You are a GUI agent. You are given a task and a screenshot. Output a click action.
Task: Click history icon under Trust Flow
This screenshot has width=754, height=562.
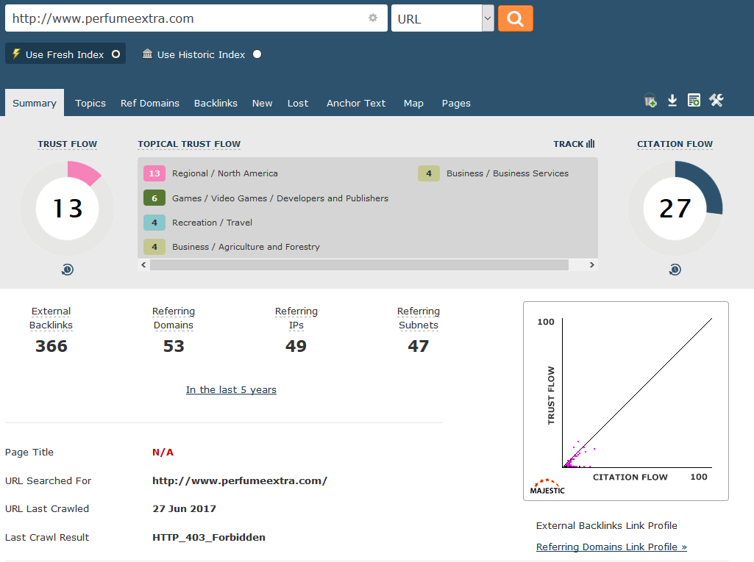[67, 270]
